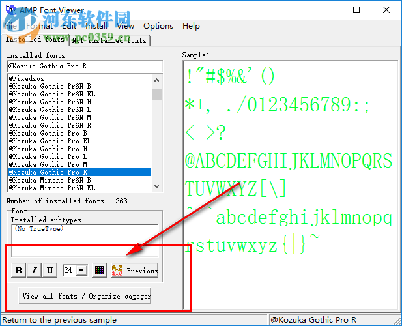
Task: Select @Fixedsys in font list
Action: pos(79,78)
